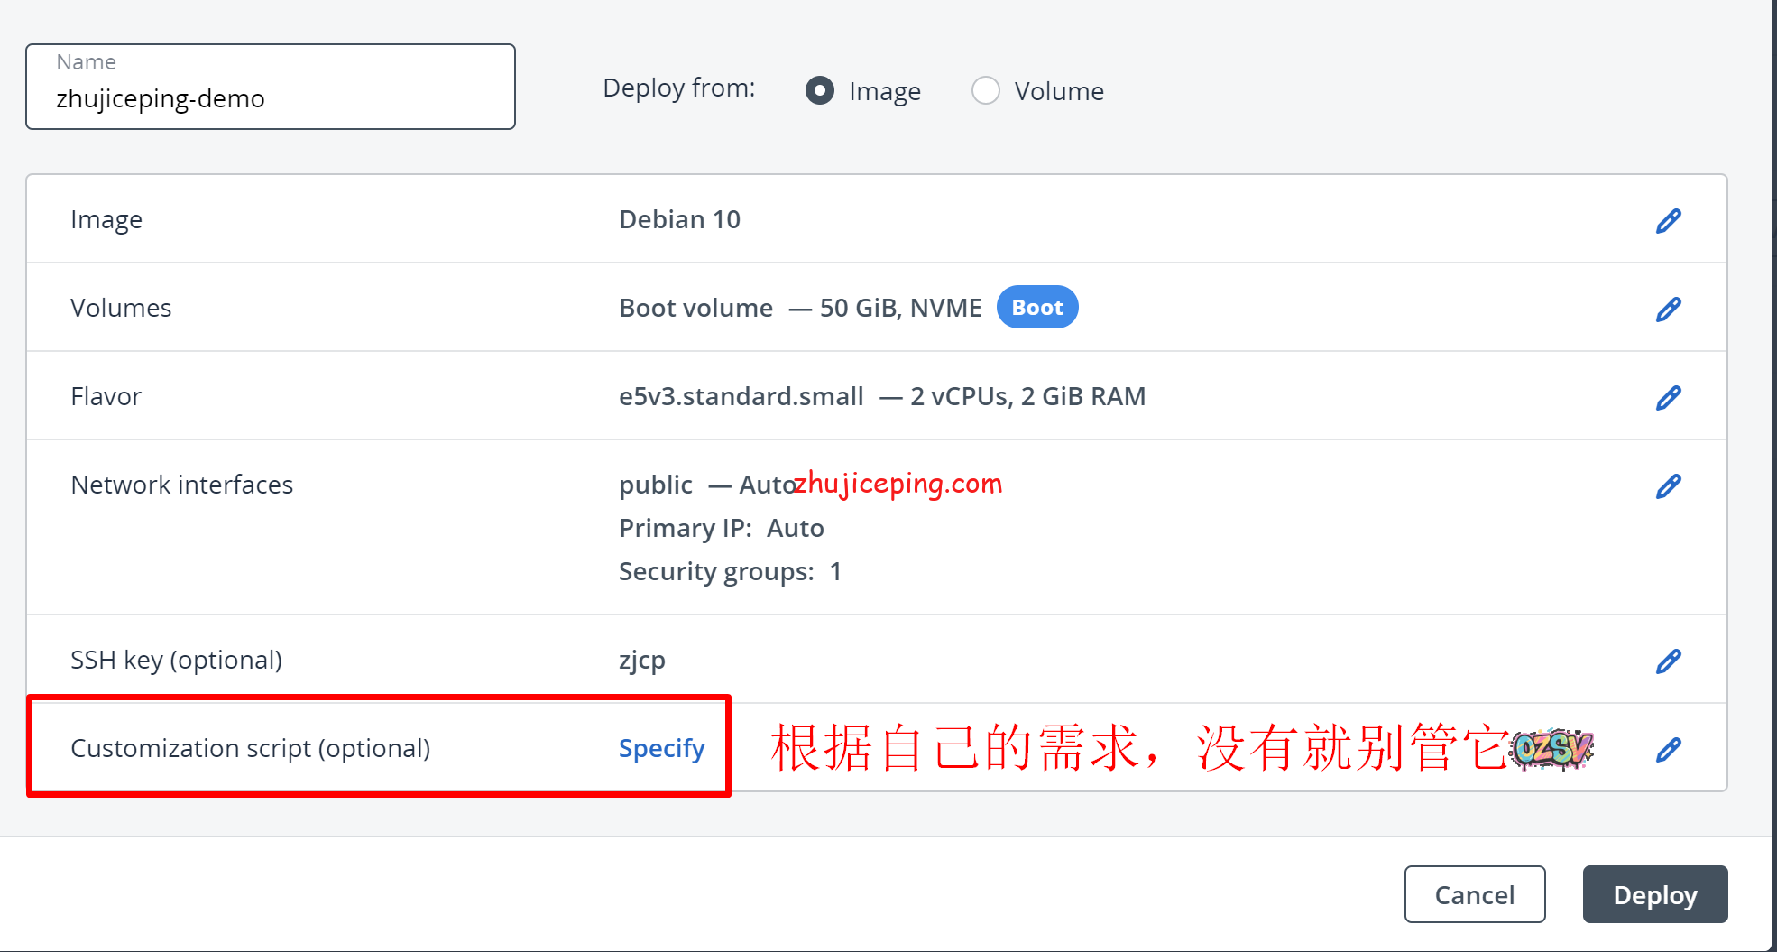Focus the Name input field
Image resolution: width=1777 pixels, height=952 pixels.
pyautogui.click(x=271, y=98)
